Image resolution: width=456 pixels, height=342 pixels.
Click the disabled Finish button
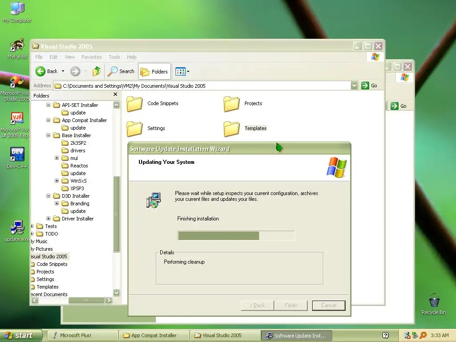(x=291, y=305)
